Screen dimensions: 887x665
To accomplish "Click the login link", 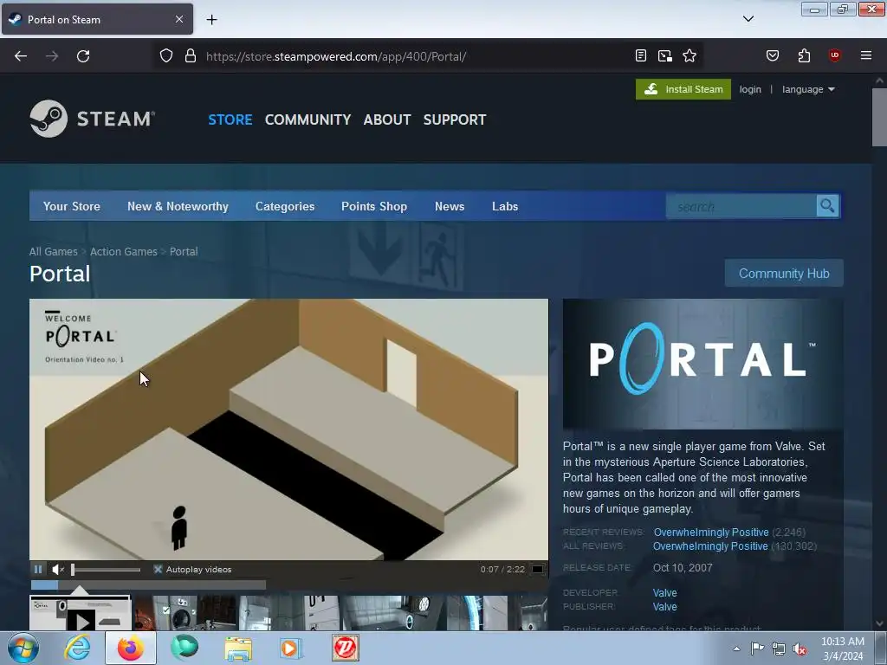I will 750,89.
